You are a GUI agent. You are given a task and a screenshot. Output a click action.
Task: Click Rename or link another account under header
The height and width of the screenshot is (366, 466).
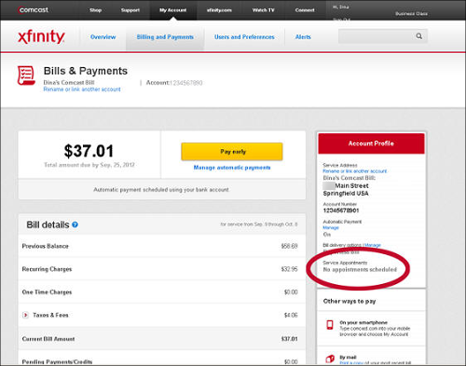[x=82, y=89]
